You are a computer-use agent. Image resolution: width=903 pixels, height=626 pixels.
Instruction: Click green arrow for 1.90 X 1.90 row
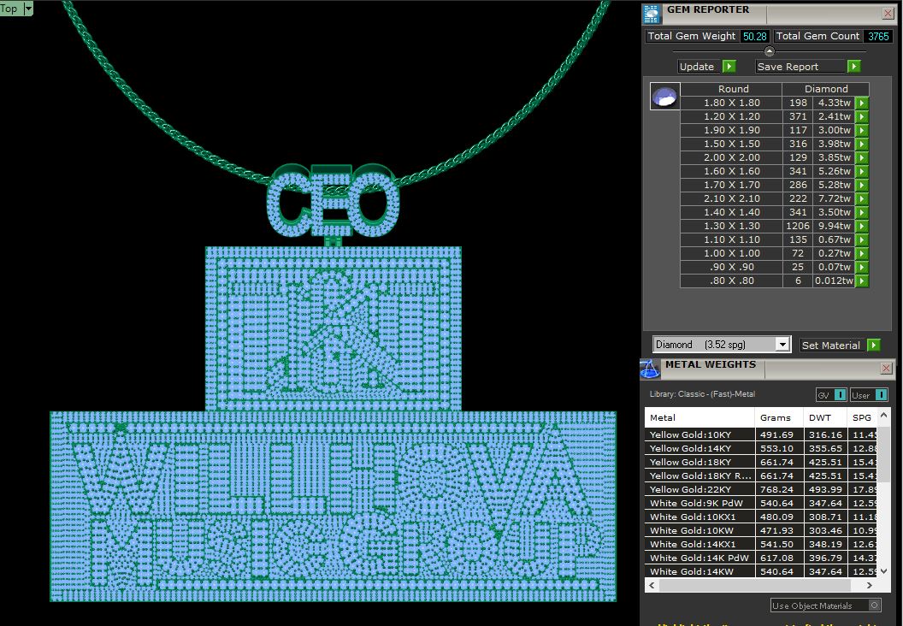(862, 130)
